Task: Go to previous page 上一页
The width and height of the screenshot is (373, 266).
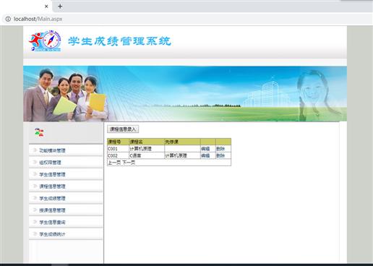Action: pos(114,163)
